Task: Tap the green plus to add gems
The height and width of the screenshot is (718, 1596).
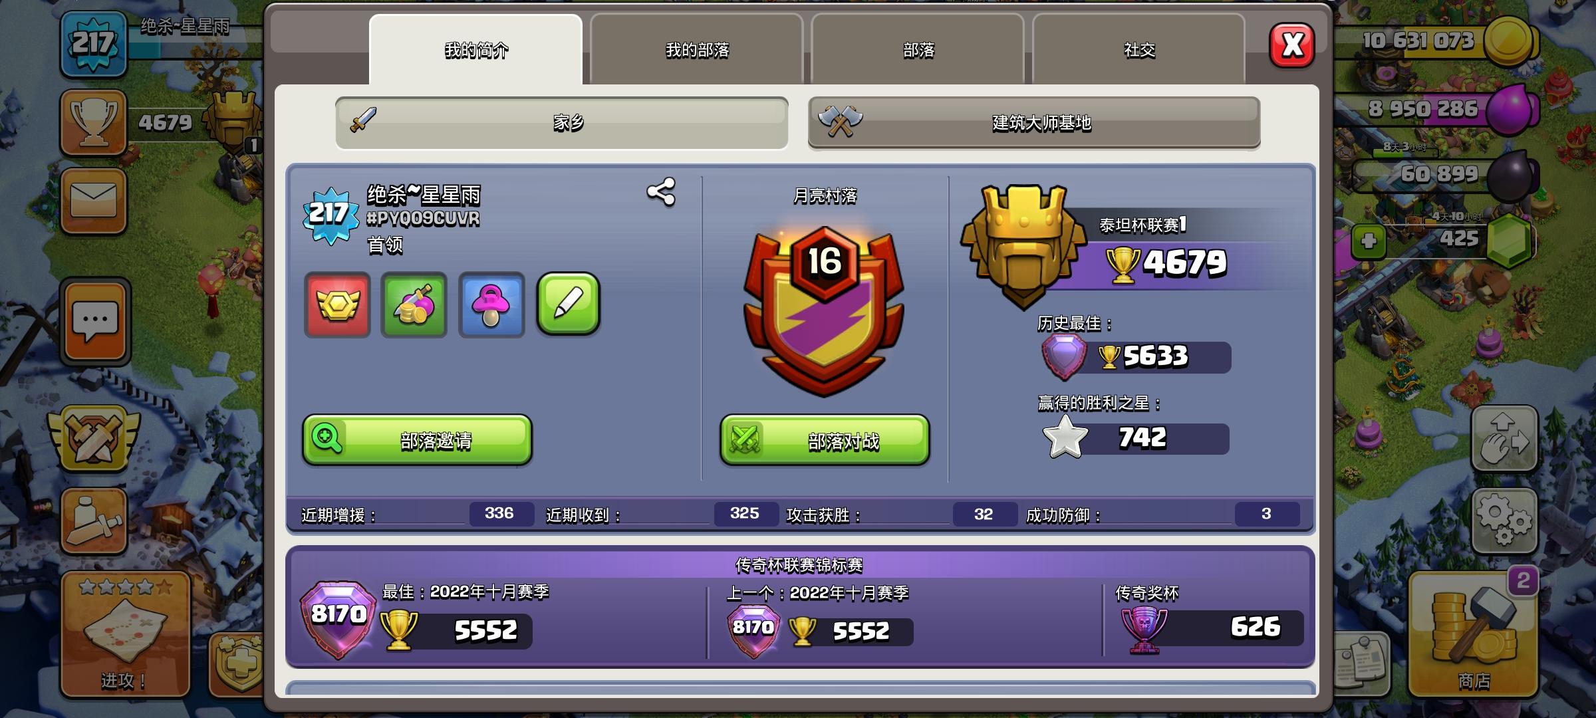Action: tap(1368, 241)
